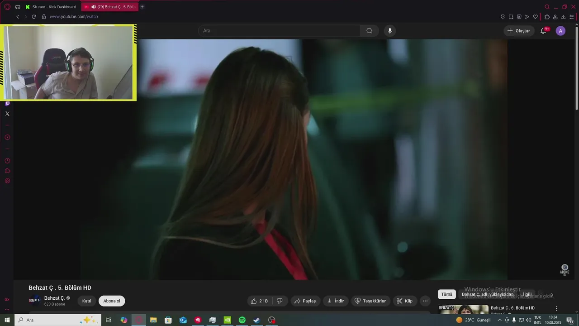The image size is (579, 326).
Task: Open a new browser tab
Action: tap(142, 7)
